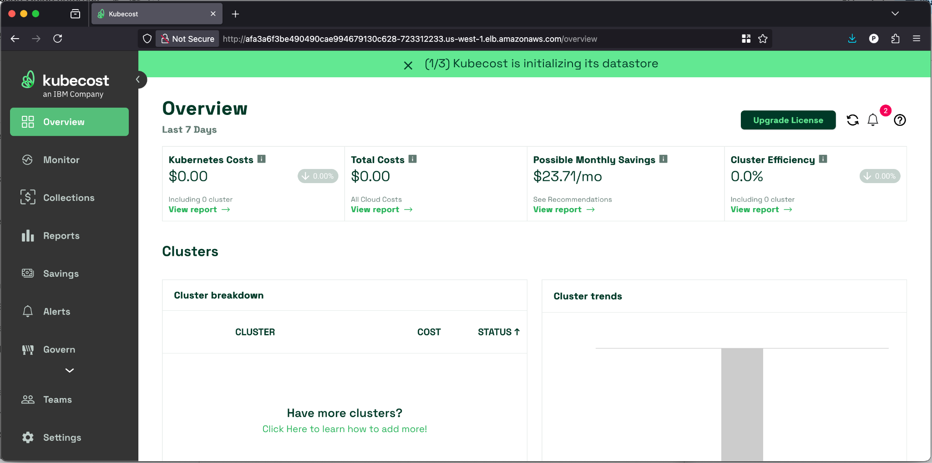Screen dimensions: 932x463
Task: Click the refresh data icon near Upgrade License
Action: click(x=852, y=120)
